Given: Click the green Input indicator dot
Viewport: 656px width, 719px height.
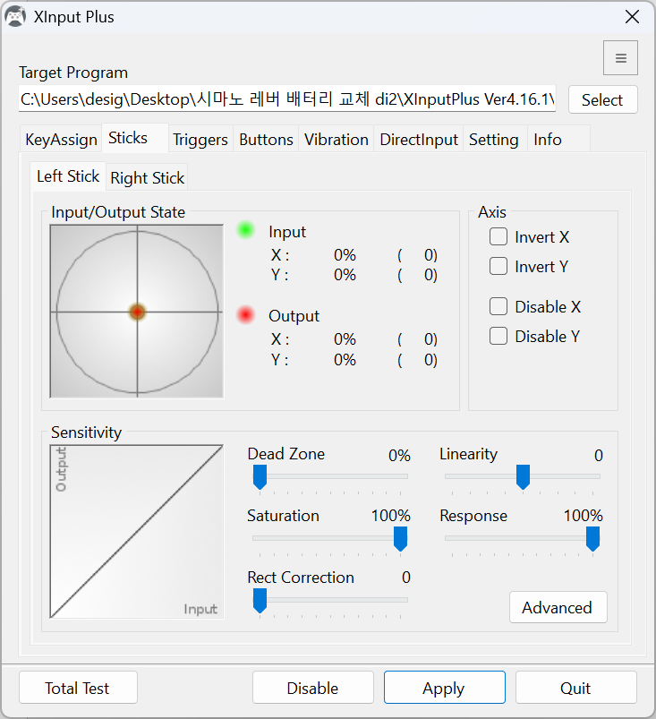Looking at the screenshot, I should [246, 230].
